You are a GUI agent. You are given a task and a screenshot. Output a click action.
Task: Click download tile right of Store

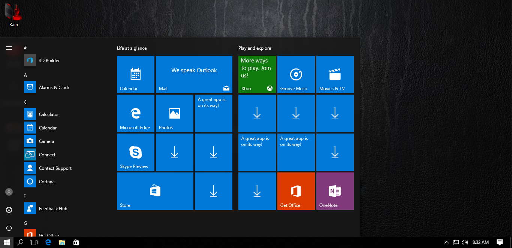214,191
